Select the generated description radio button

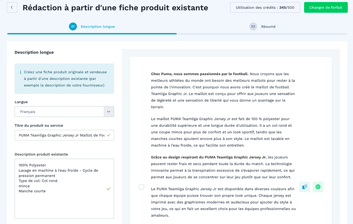[x=141, y=187]
